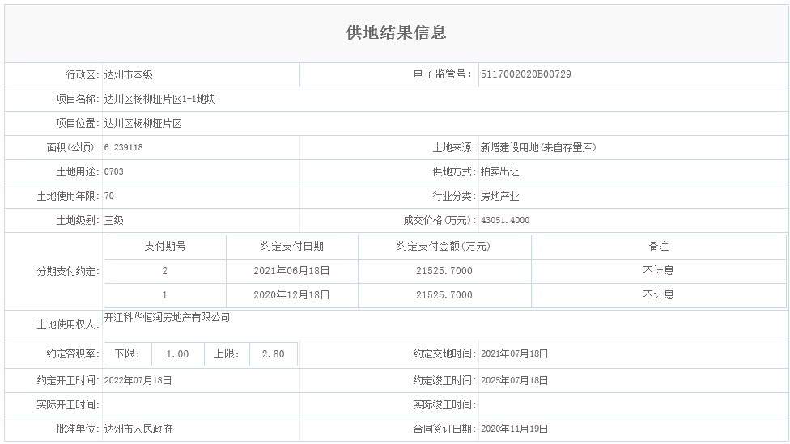This screenshot has width=790, height=444.
Task: Click the 电子监管号 label
Action: [444, 74]
